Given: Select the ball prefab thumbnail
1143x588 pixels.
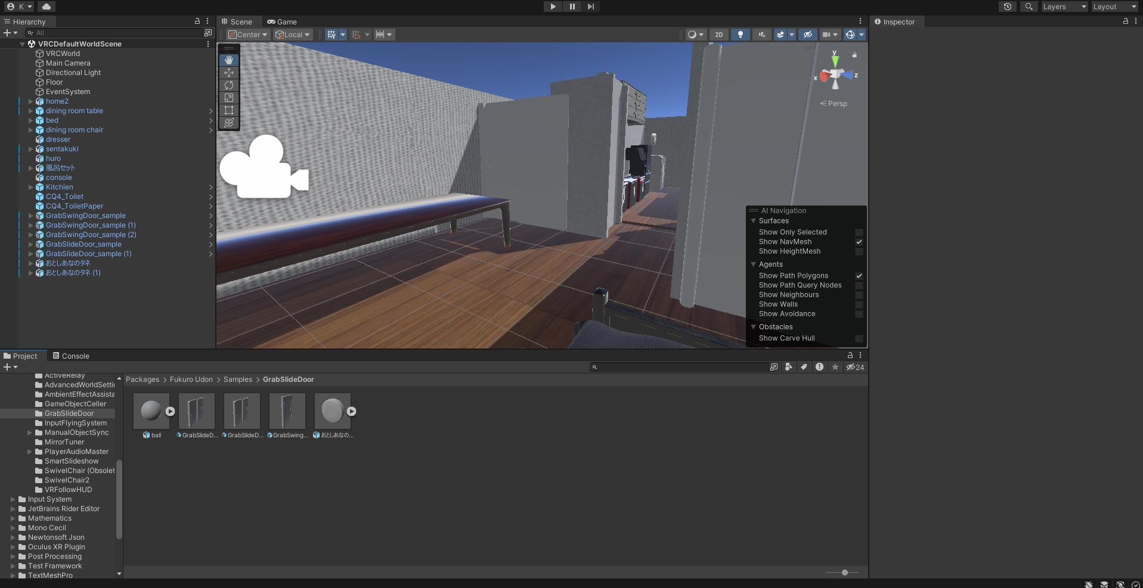Looking at the screenshot, I should point(151,411).
